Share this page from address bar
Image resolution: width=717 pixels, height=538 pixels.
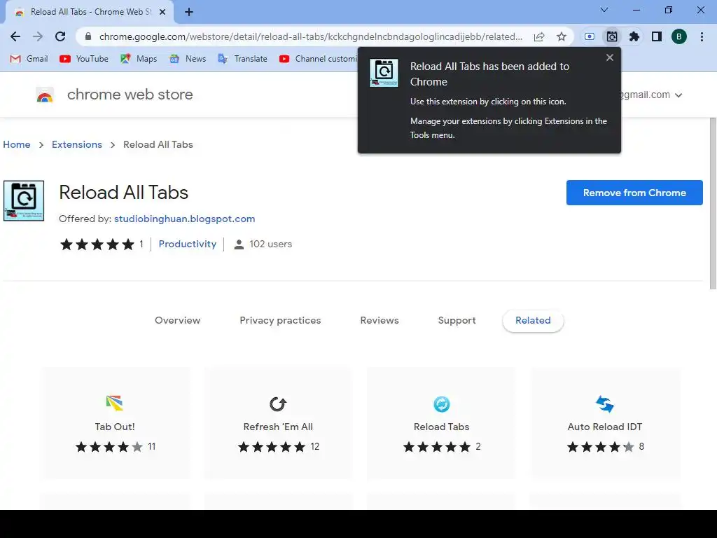coord(539,36)
